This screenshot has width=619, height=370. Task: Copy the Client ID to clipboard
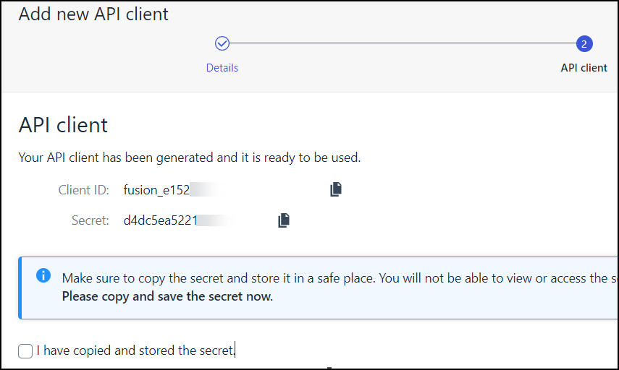(335, 189)
